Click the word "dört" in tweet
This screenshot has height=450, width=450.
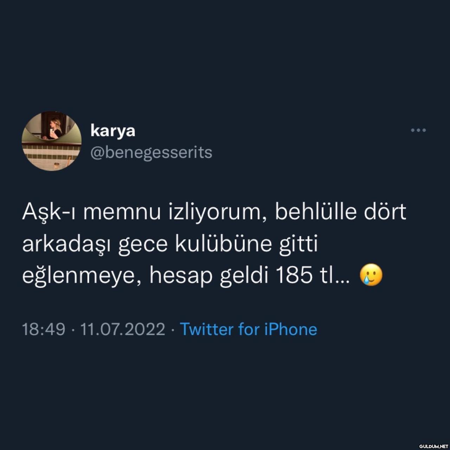click(385, 211)
